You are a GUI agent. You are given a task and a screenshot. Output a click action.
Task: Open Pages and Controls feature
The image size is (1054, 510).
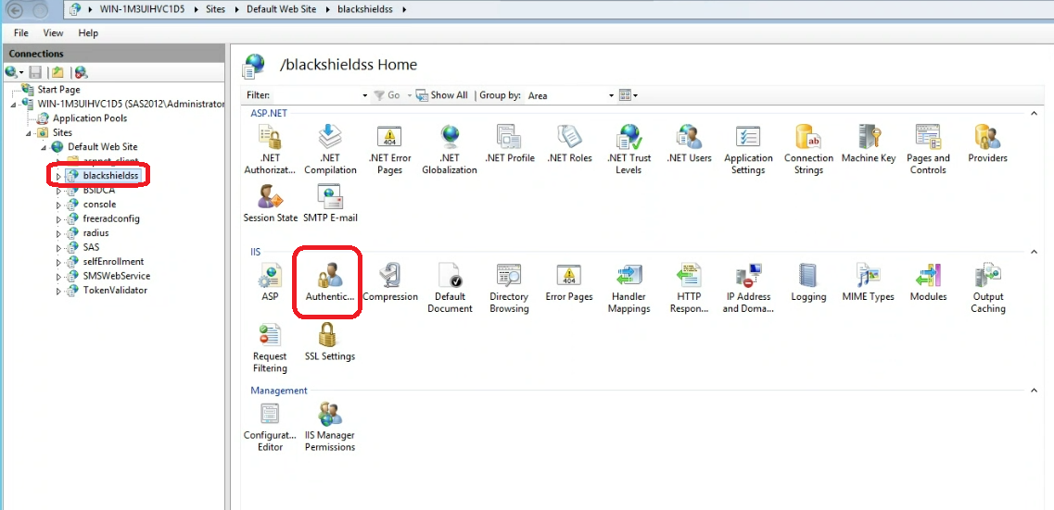coord(928,150)
